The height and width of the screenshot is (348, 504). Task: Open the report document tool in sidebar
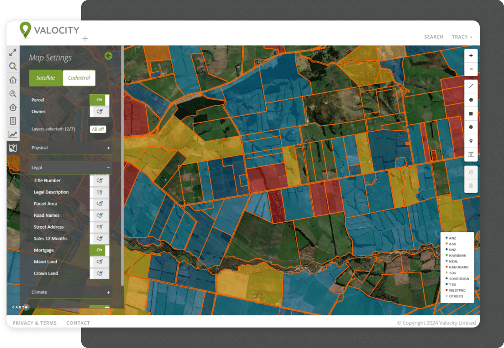(x=13, y=121)
